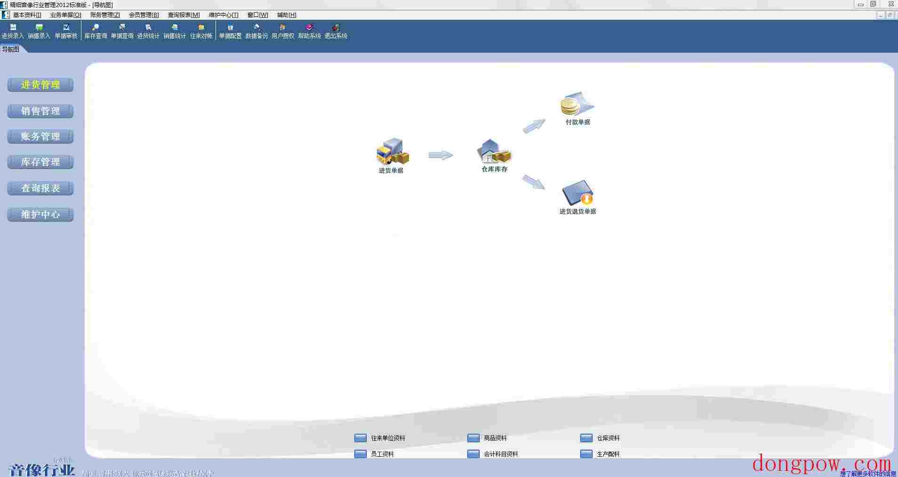Screen dimensions: 898x477
Task: Select 维护中心 sidebar button
Action: click(x=40, y=215)
